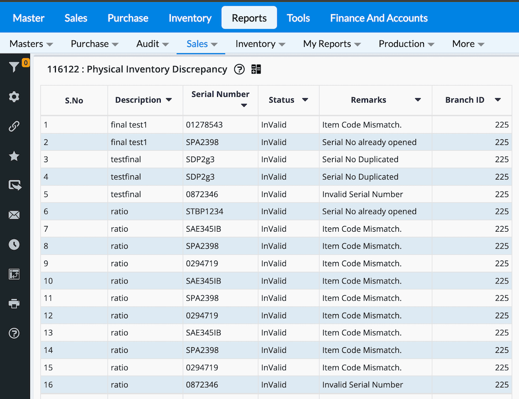
Task: Click the calculator icon beside the report title
Action: click(256, 69)
